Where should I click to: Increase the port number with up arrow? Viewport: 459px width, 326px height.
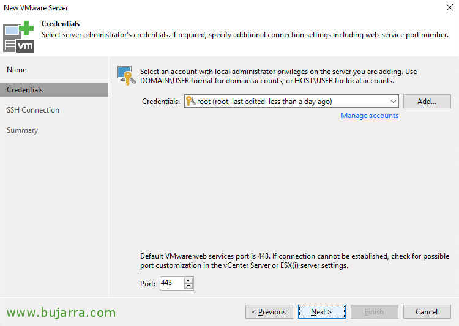(x=188, y=280)
